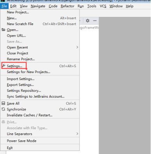Open the View menu
Image resolution: width=151 pixels, height=154 pixels.
[24, 6]
